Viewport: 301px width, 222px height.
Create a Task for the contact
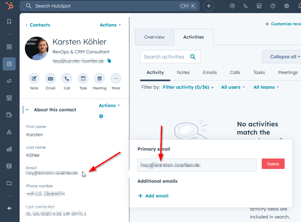(x=83, y=78)
